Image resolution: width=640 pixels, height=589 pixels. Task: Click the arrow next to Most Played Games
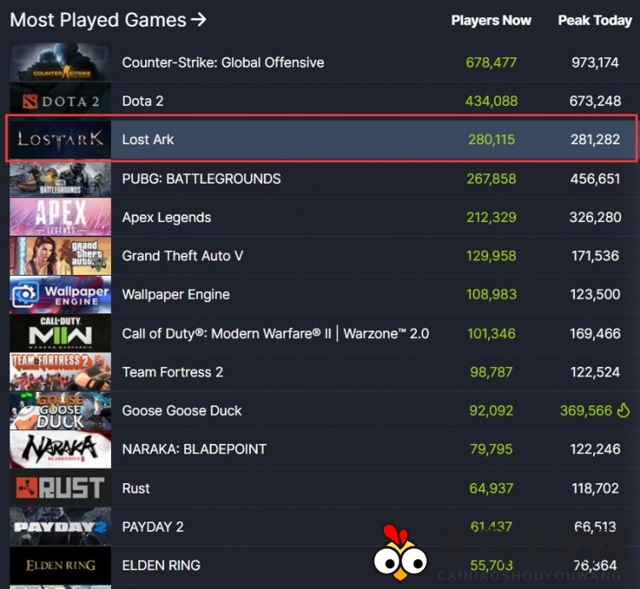click(199, 19)
